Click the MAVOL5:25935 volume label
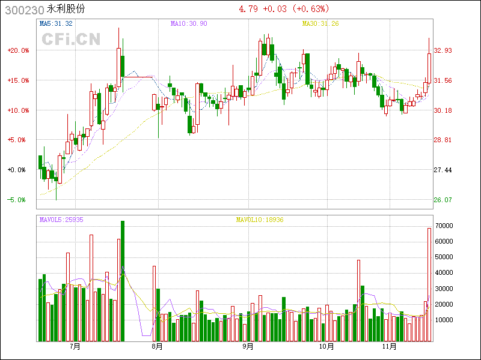Screen dimensions: 481x360 click(x=61, y=220)
